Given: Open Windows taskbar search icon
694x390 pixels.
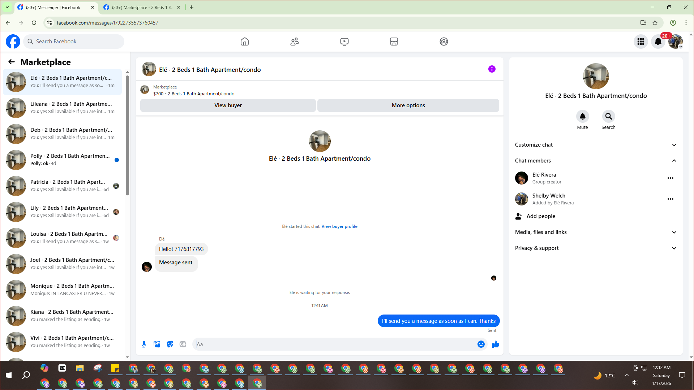Looking at the screenshot, I should click(26, 376).
